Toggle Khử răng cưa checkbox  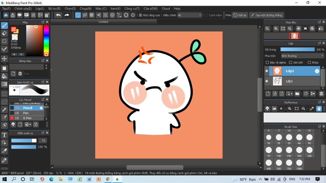(x=140, y=15)
